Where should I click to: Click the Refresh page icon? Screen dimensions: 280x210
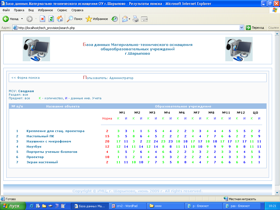(x=51, y=19)
